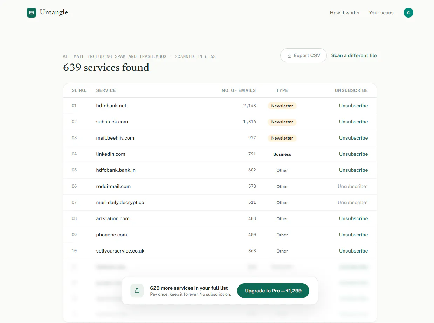Click Scan a different file
The image size is (434, 323).
[354, 55]
